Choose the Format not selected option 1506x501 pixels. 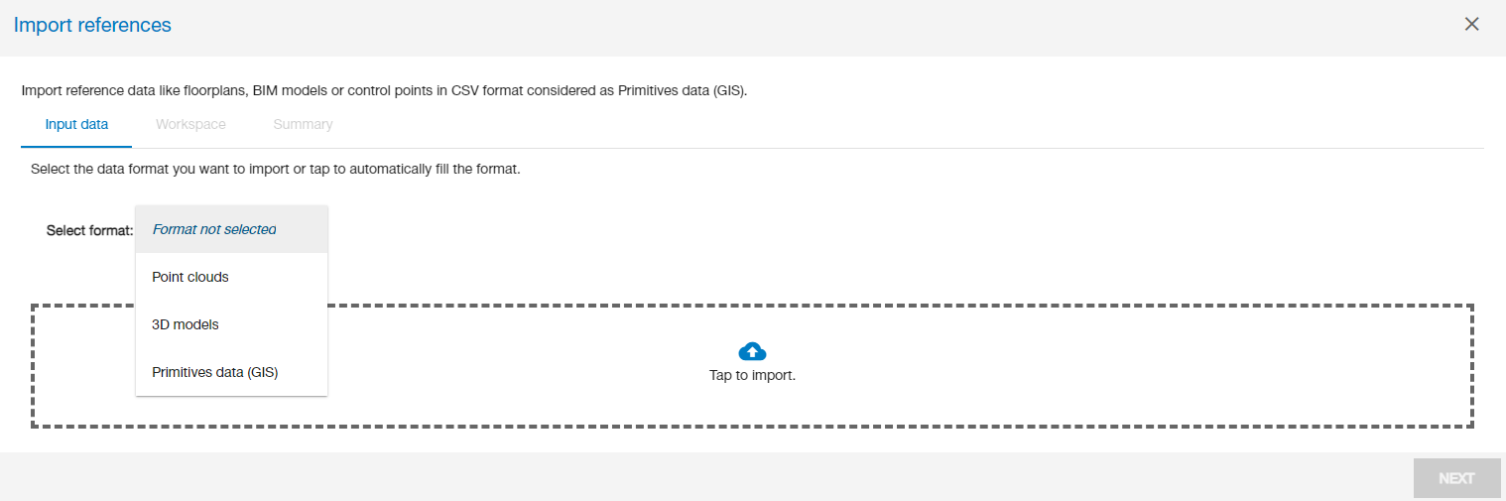pyautogui.click(x=214, y=230)
